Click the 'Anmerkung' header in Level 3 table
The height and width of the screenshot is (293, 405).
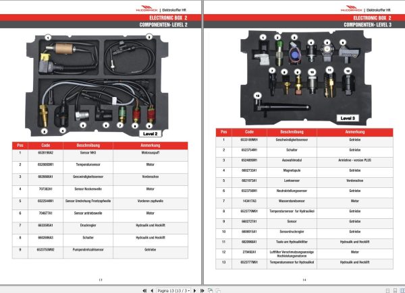(x=355, y=132)
